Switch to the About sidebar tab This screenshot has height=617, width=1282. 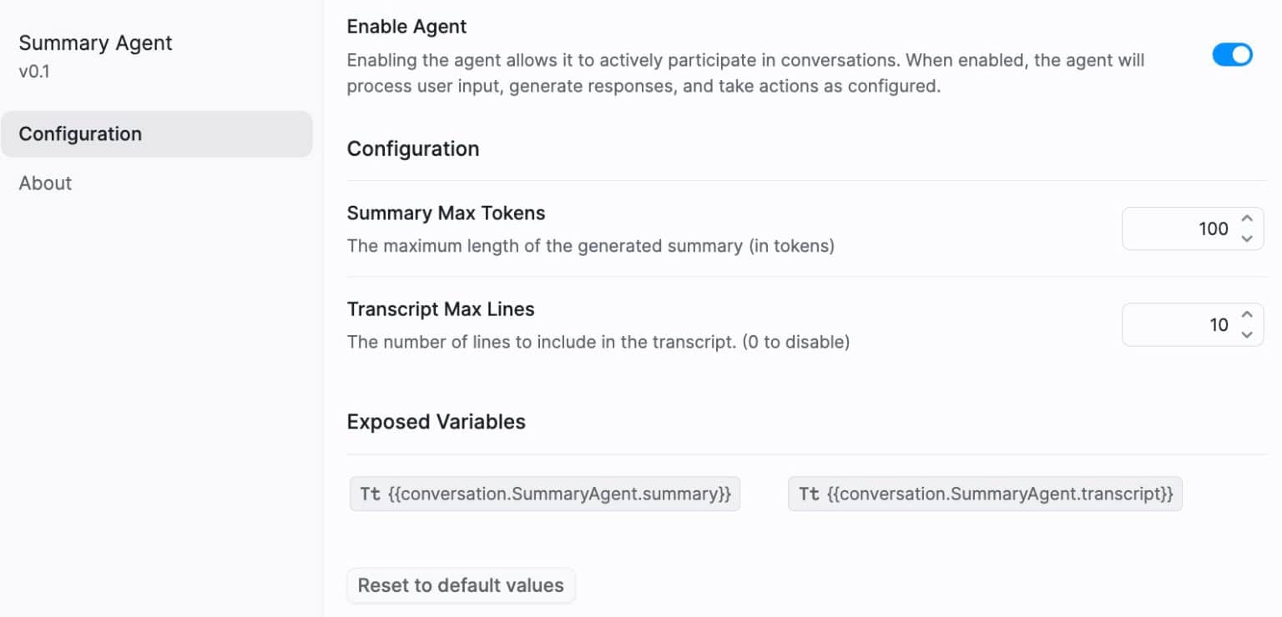(x=46, y=183)
